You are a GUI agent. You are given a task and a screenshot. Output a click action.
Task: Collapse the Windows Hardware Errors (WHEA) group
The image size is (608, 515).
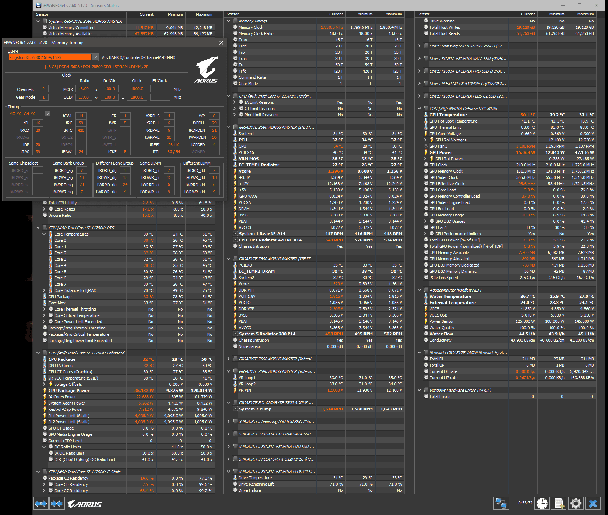[x=419, y=390]
